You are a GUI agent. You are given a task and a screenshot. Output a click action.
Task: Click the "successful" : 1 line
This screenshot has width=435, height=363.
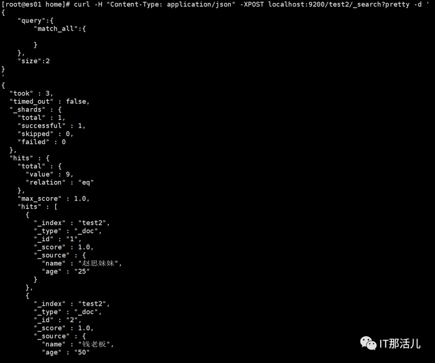coord(52,126)
